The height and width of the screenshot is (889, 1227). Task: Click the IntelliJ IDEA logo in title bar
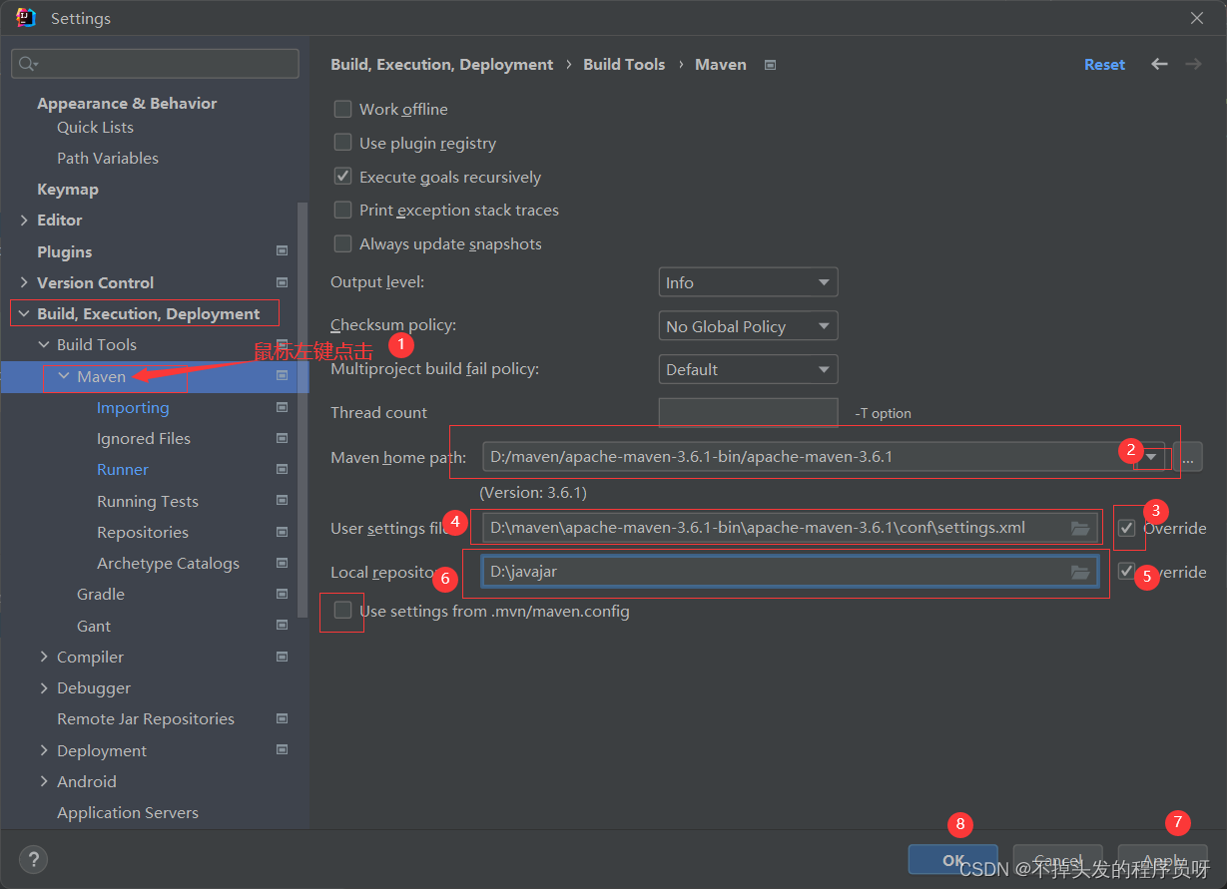pyautogui.click(x=26, y=18)
